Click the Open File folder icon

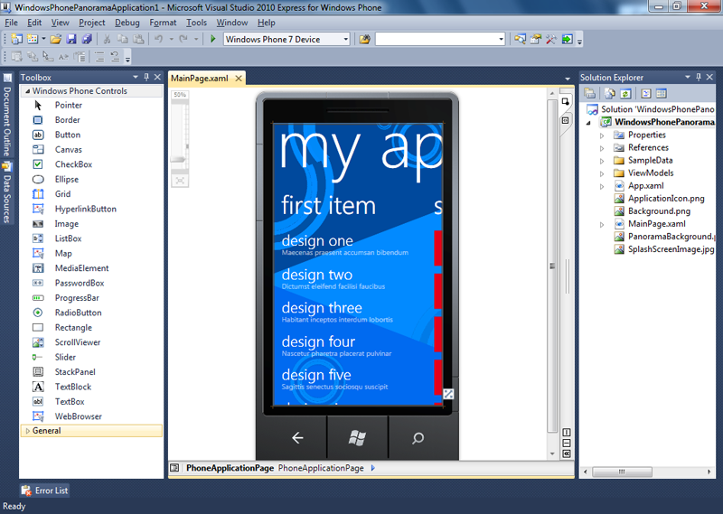pyautogui.click(x=55, y=39)
